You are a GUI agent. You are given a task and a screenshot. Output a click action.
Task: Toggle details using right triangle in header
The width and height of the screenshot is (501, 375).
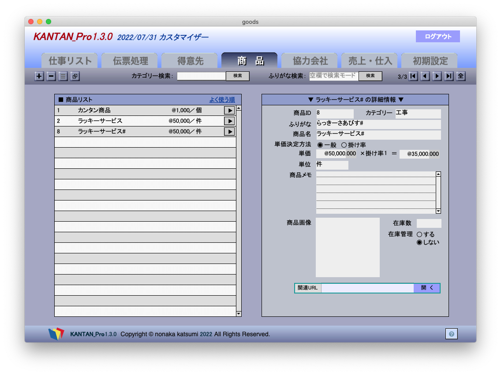pyautogui.click(x=401, y=100)
